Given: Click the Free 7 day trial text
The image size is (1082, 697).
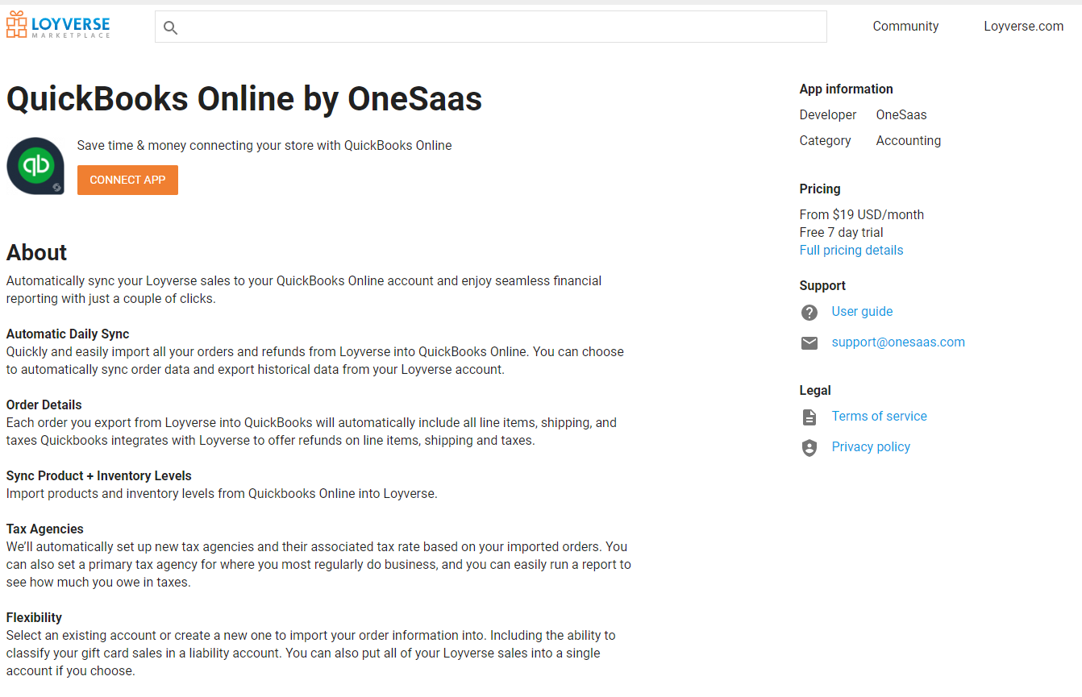Looking at the screenshot, I should (842, 233).
